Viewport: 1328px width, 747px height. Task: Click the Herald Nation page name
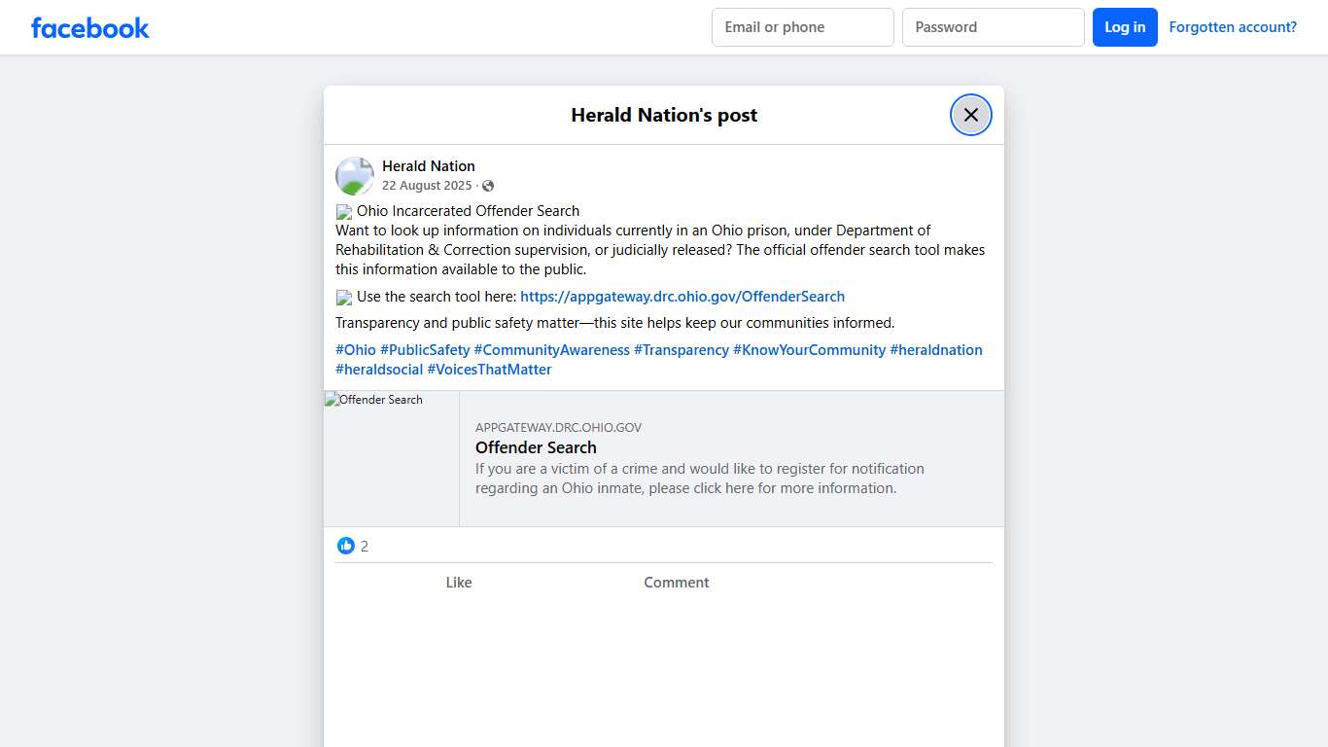429,165
